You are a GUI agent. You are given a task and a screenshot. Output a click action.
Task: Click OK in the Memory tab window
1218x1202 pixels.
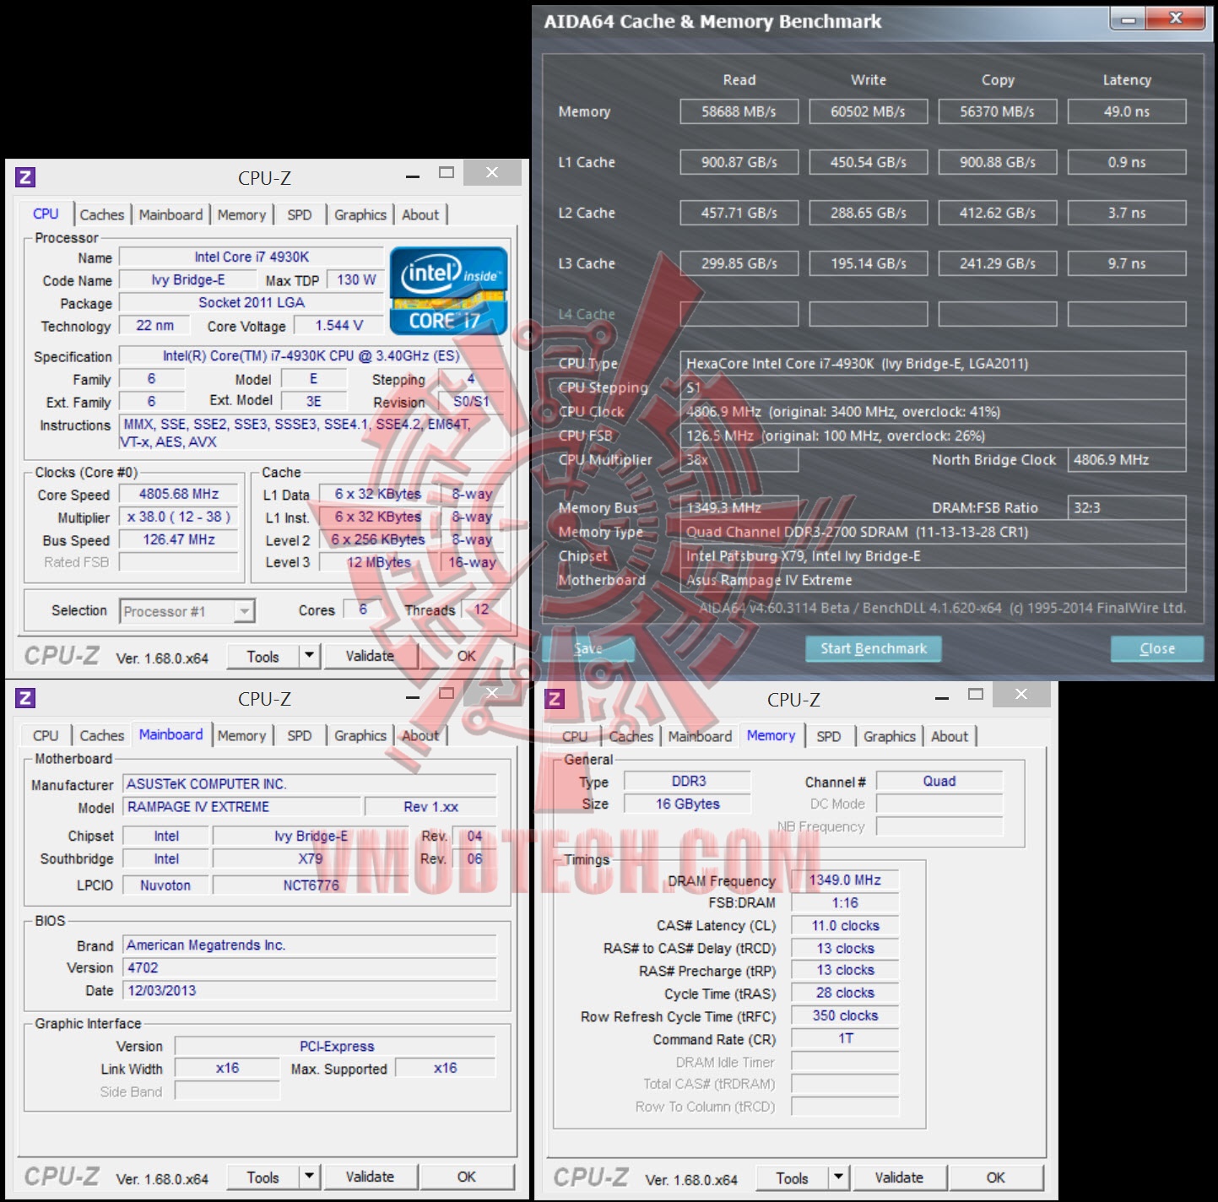[x=996, y=1178]
